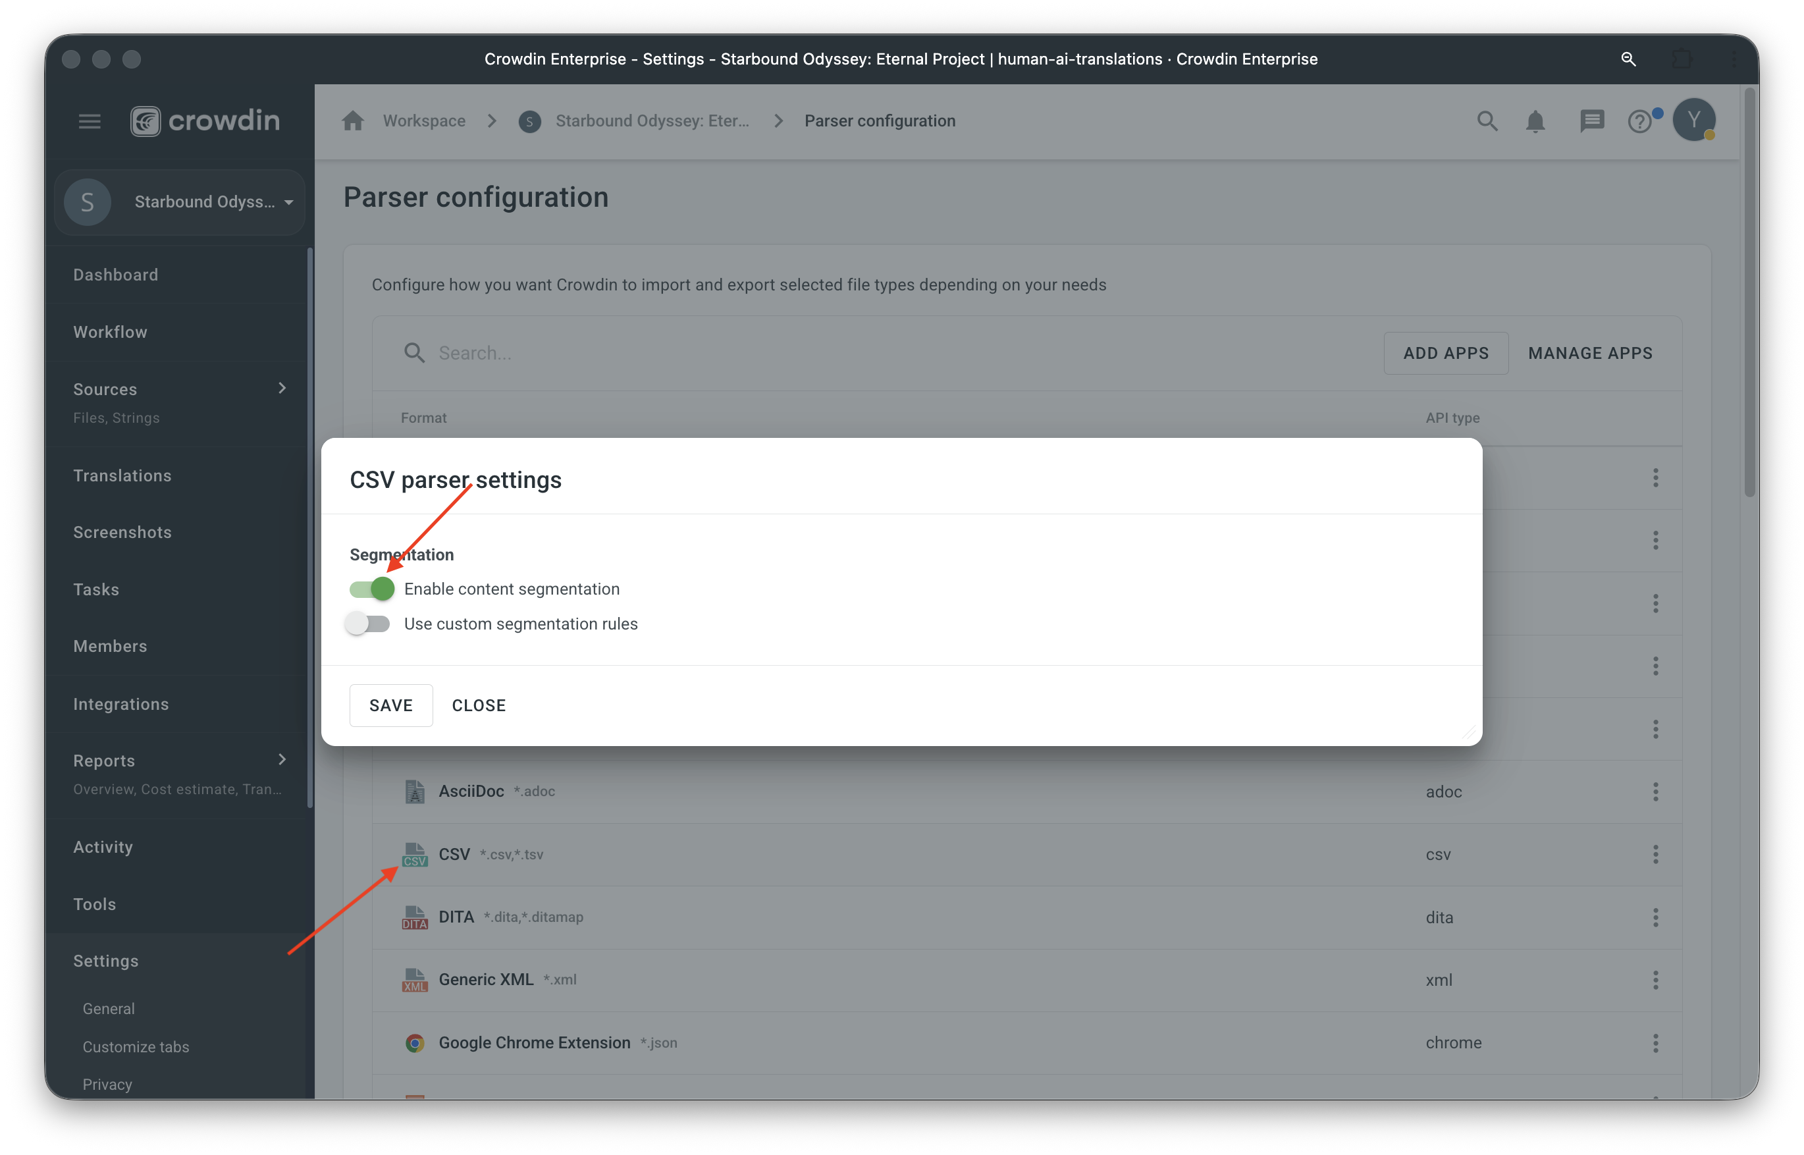This screenshot has width=1804, height=1155.
Task: Click the CSV format row name
Action: point(454,854)
